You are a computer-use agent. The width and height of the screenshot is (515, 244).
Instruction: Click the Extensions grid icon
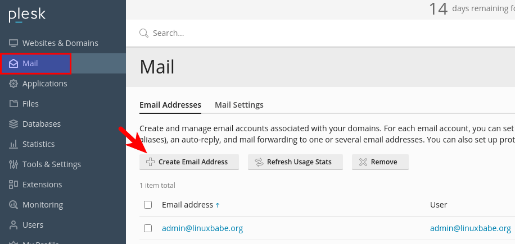point(13,185)
